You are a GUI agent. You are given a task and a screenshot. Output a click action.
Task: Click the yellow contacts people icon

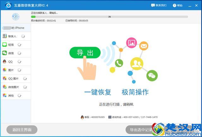pyautogui.click(x=137, y=63)
